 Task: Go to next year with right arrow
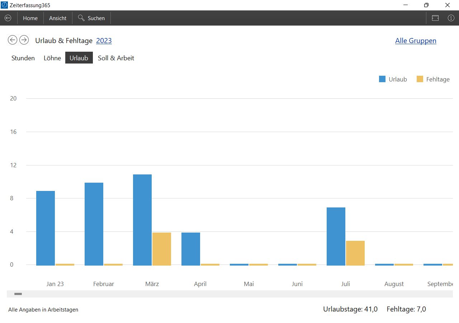click(x=24, y=40)
